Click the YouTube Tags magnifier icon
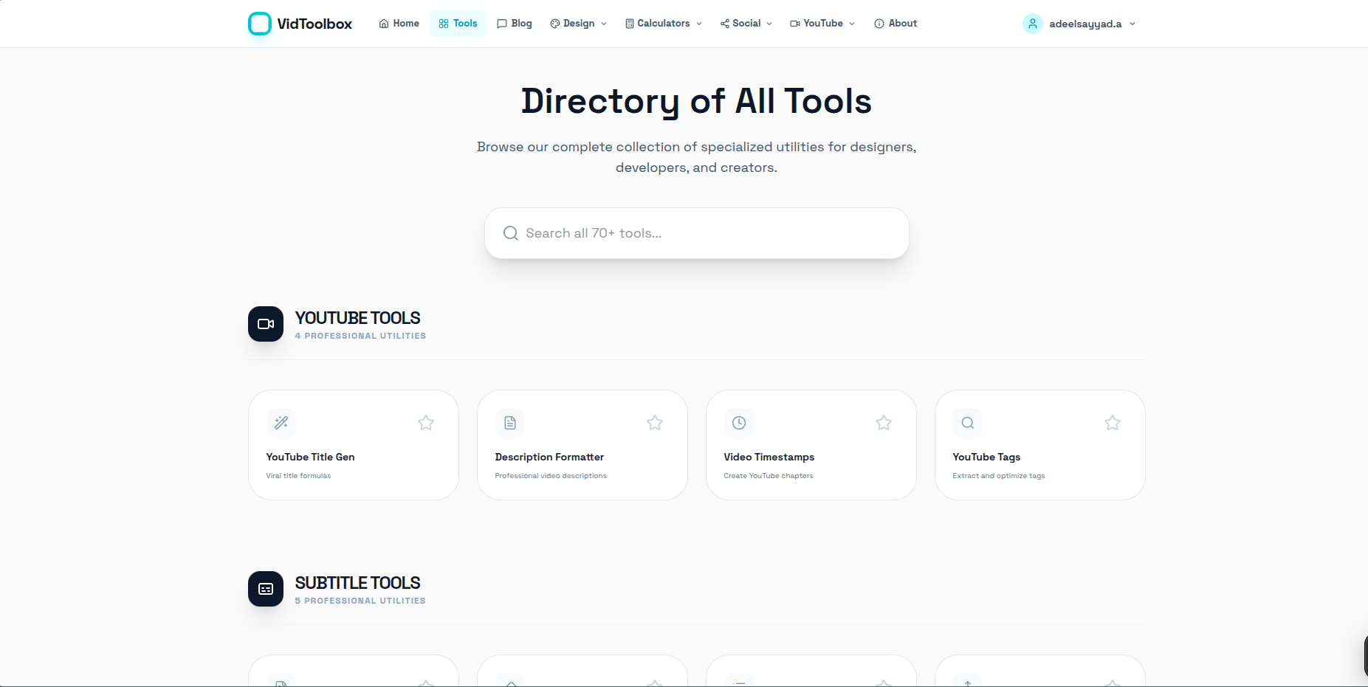Screen dimensions: 1368x687 (967, 423)
